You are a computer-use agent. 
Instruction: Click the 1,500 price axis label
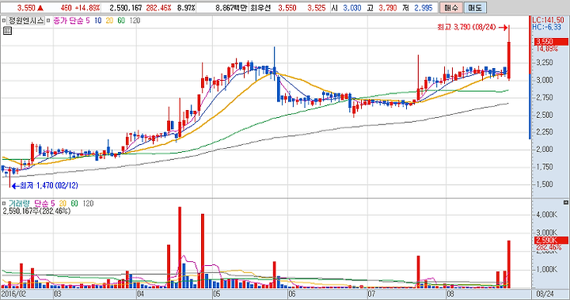(x=545, y=184)
